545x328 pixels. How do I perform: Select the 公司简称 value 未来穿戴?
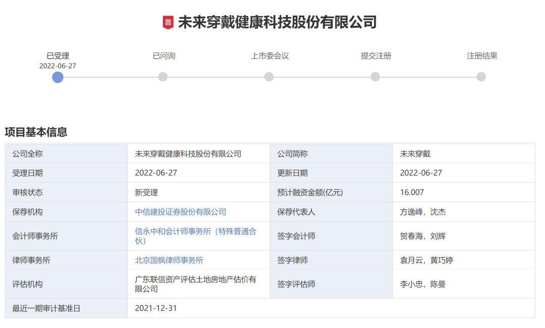pos(415,154)
